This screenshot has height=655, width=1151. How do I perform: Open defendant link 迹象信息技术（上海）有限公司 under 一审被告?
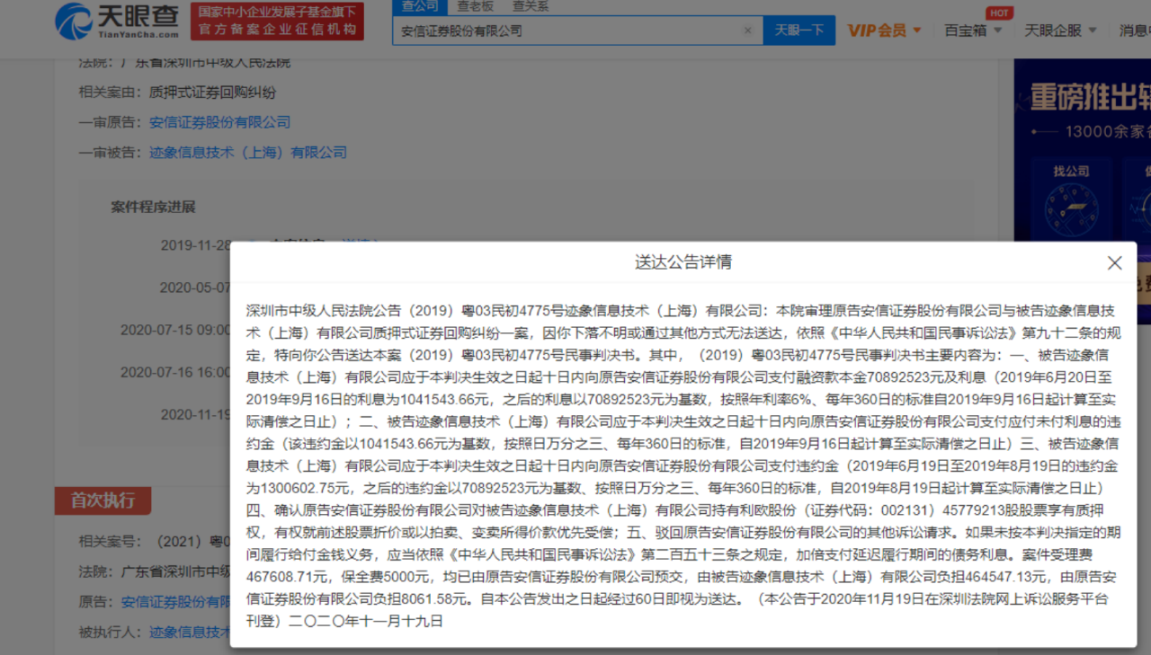(x=248, y=153)
